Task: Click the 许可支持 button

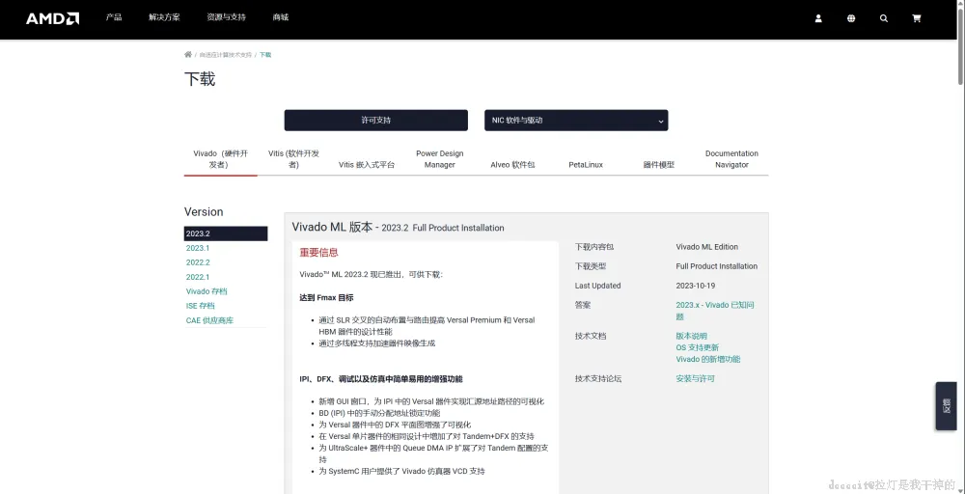Action: (x=376, y=121)
